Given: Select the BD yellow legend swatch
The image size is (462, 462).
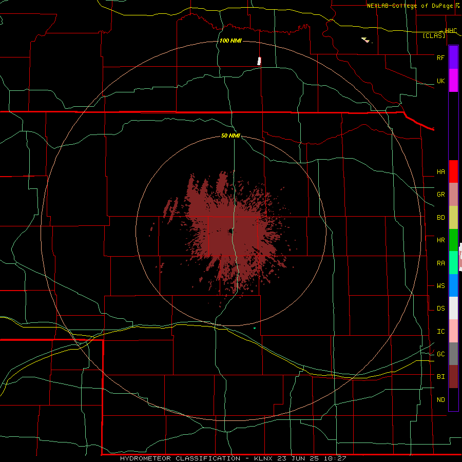Looking at the screenshot, I should (453, 218).
